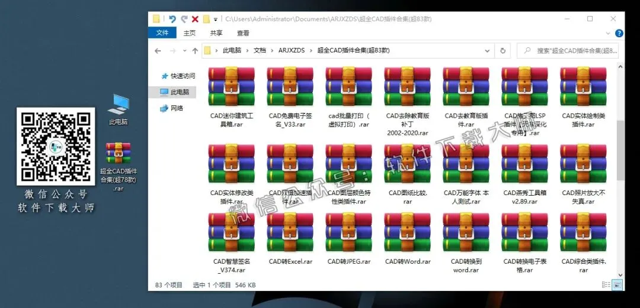Switch to the 主页 ribbon tab
This screenshot has width=640, height=308.
(189, 33)
